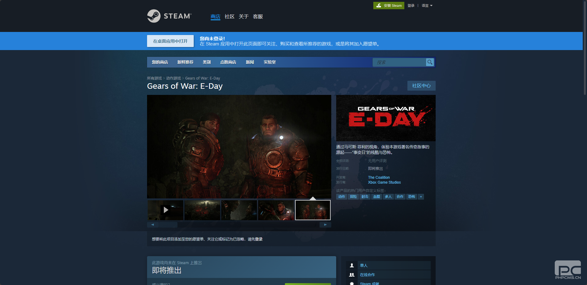Open the 社区 community menu
587x285 pixels.
click(230, 17)
